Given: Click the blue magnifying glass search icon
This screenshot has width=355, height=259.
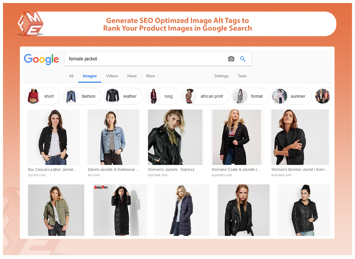Looking at the screenshot, I should click(x=243, y=59).
